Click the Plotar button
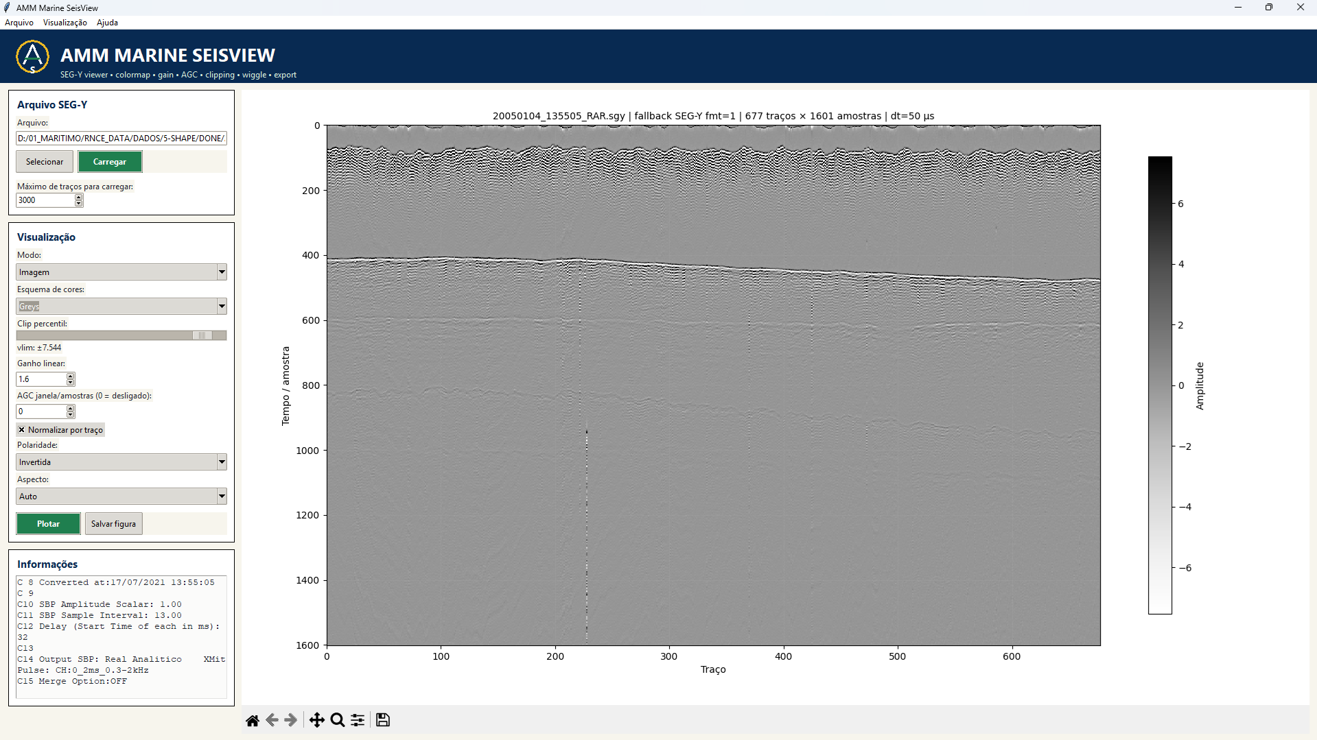The width and height of the screenshot is (1317, 740). 48,524
